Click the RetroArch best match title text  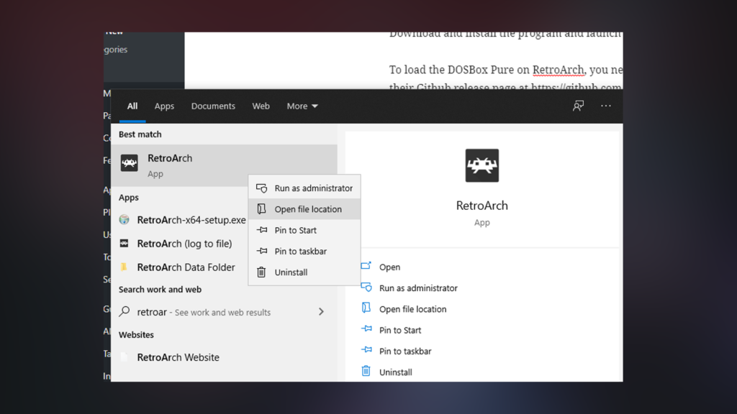pos(170,158)
